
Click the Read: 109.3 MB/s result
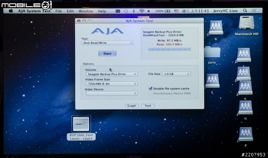point(169,44)
